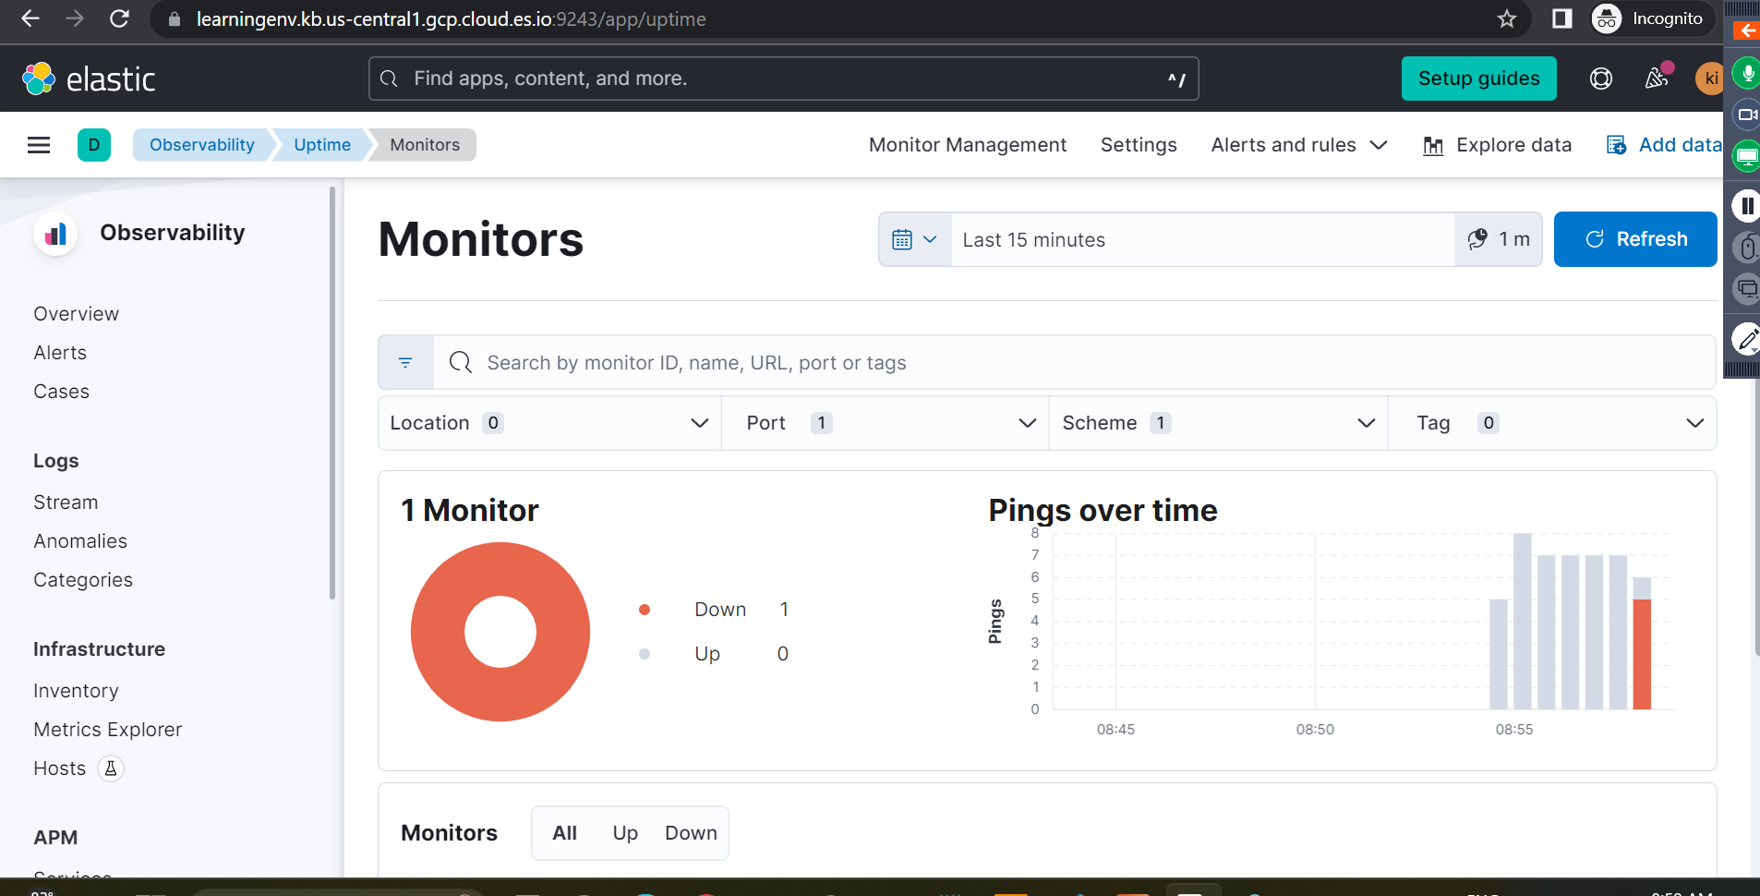This screenshot has width=1760, height=896.
Task: Go to Monitor Management
Action: pyautogui.click(x=967, y=145)
